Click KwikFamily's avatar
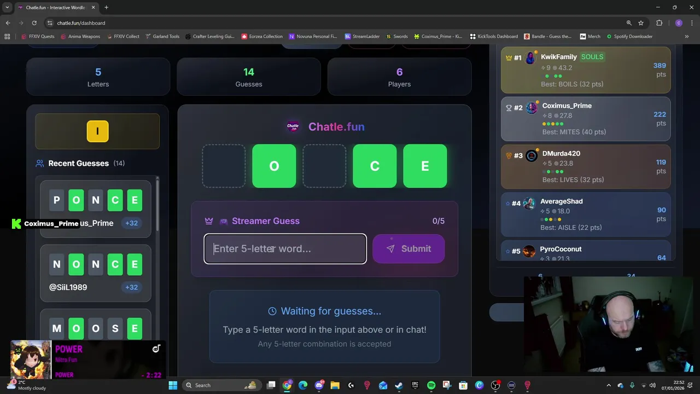The width and height of the screenshot is (700, 394). point(530,58)
